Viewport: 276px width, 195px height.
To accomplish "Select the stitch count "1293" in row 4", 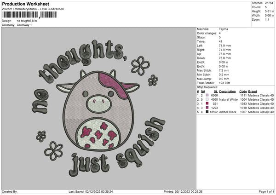I will (214, 108).
